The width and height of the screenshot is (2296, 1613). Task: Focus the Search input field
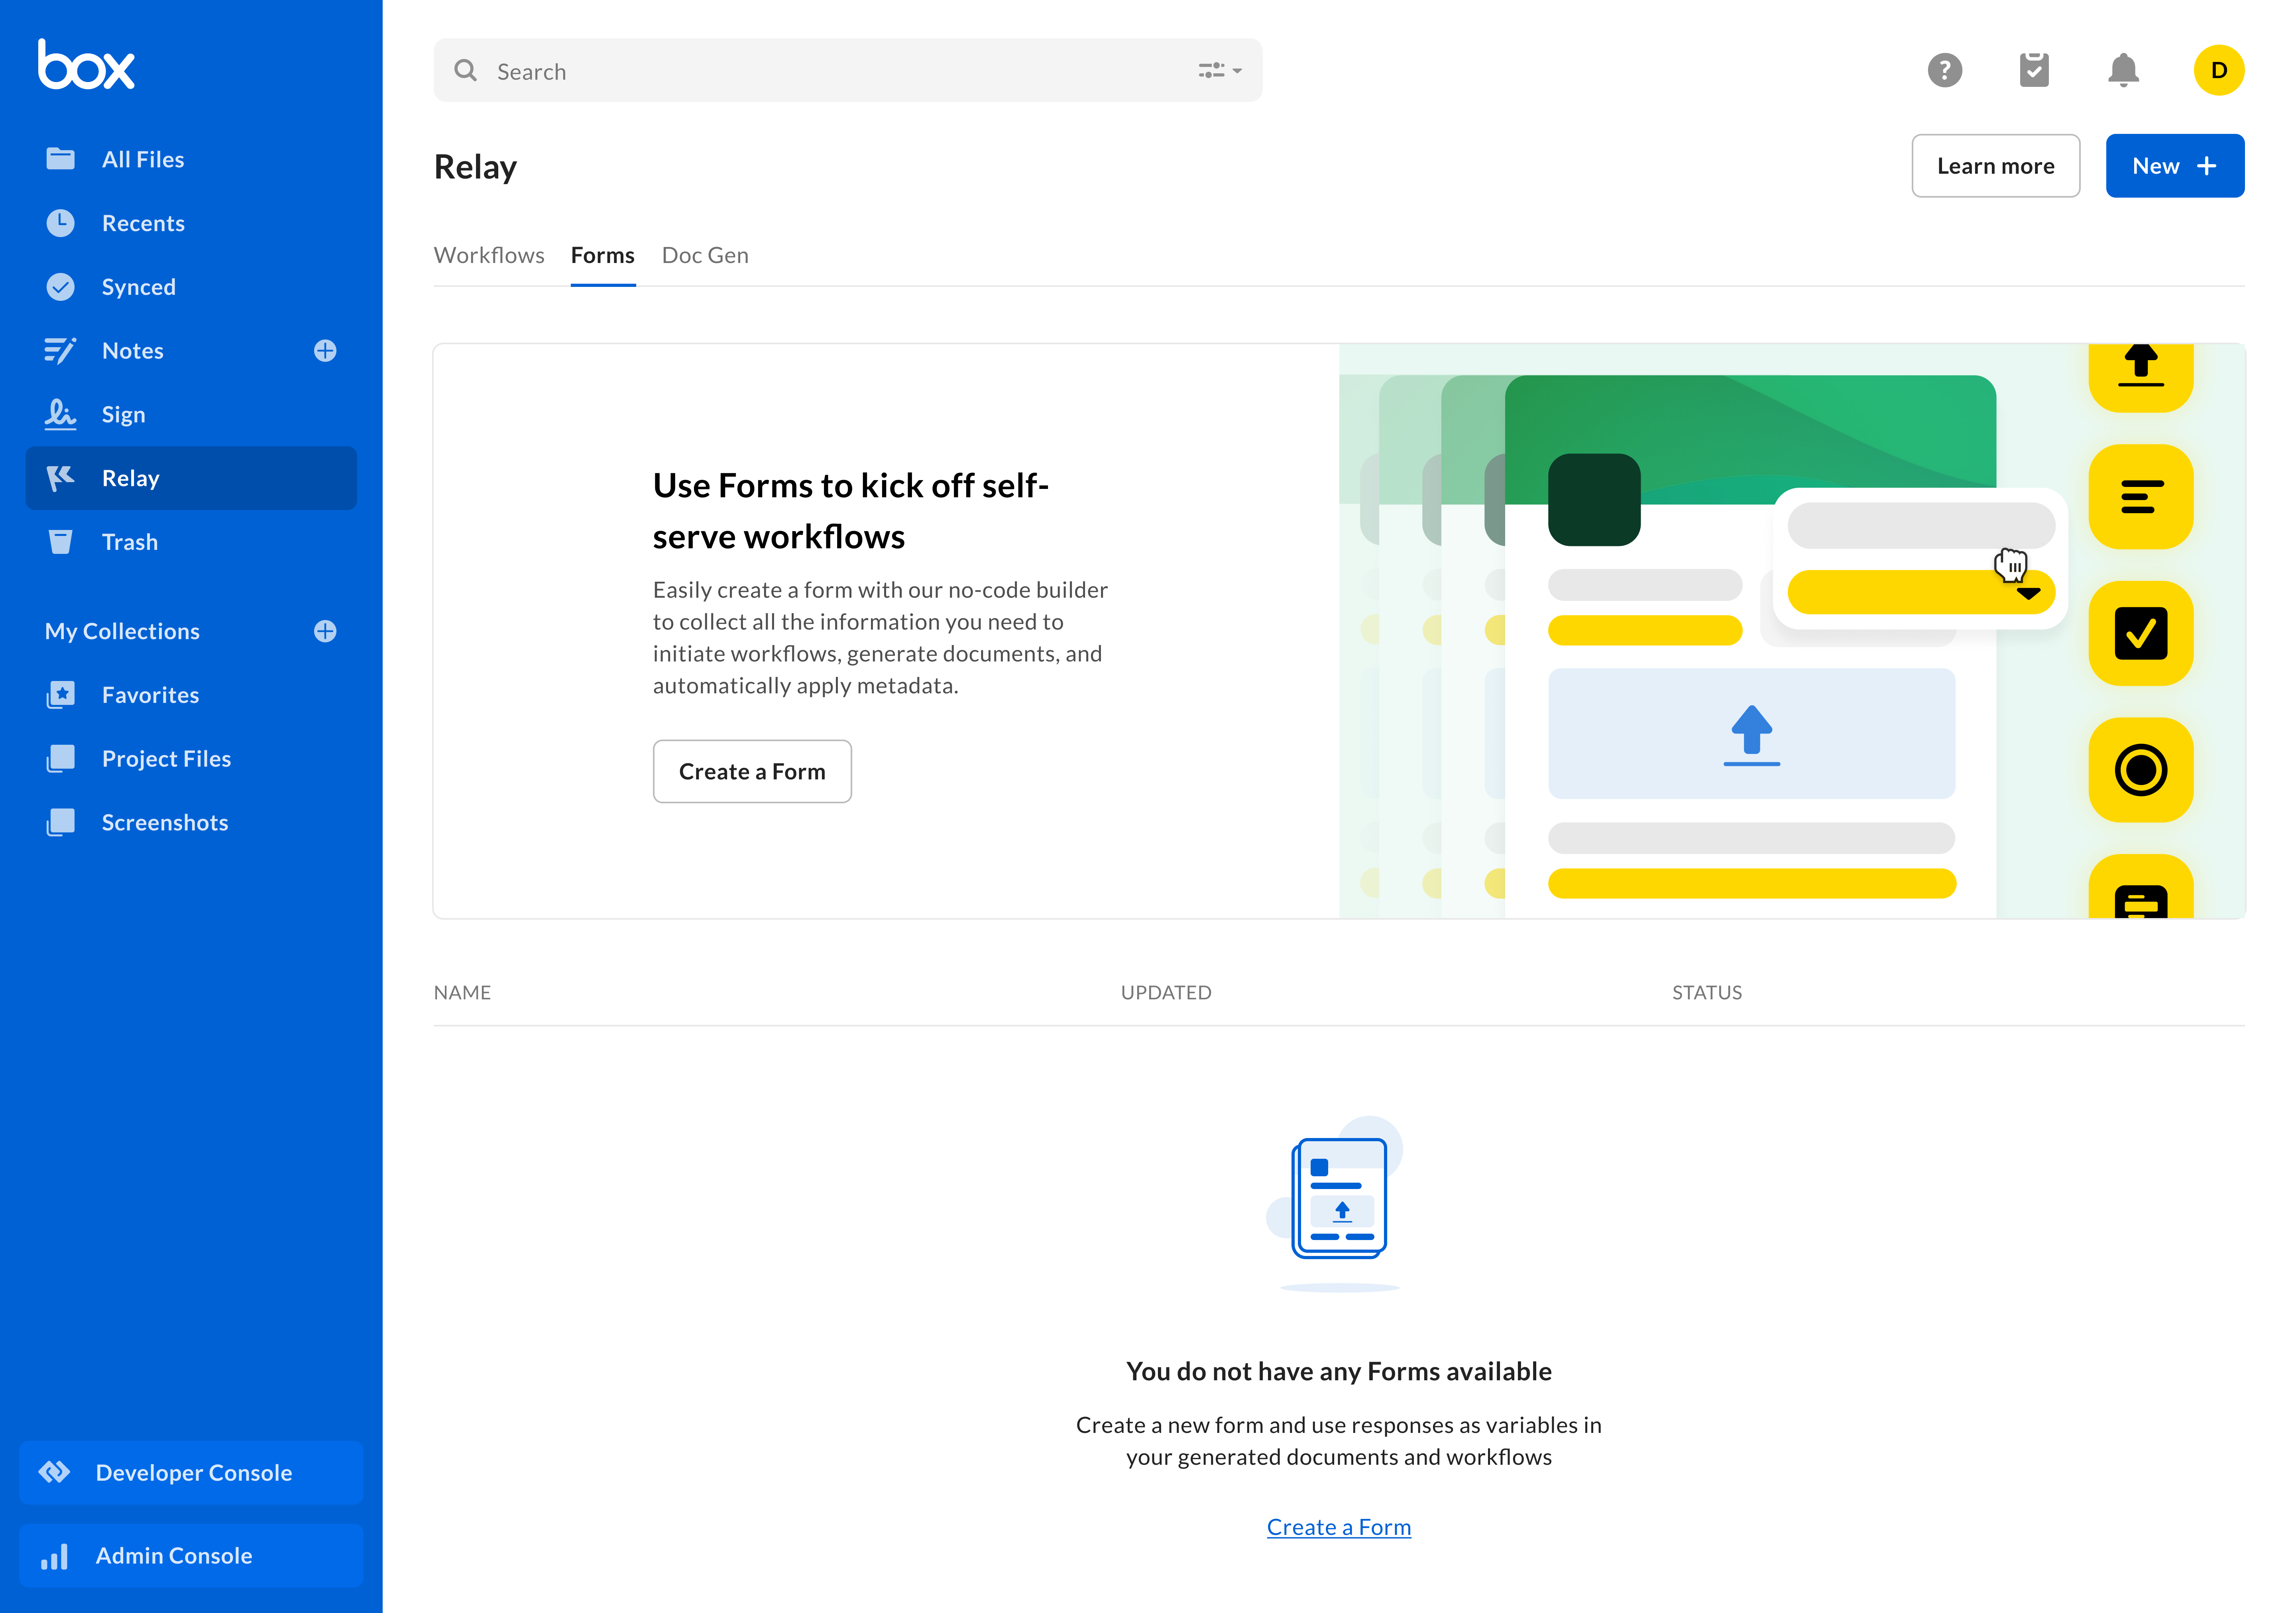[x=830, y=71]
